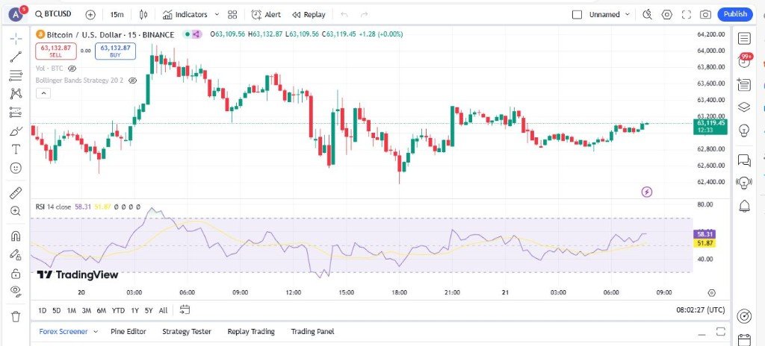This screenshot has height=346, width=765.
Task: Select the Fibonacci retracement tool
Action: (x=16, y=75)
